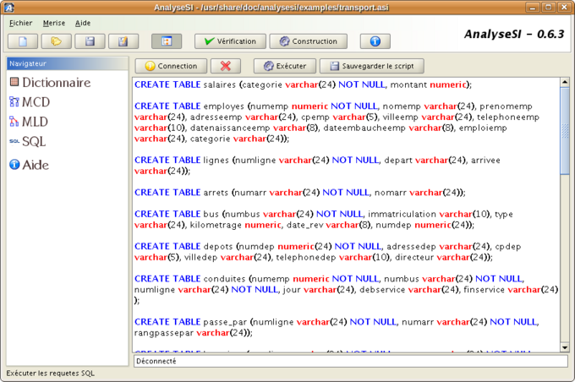Click the Connection button
Viewport: 575px width, 382px height.
(x=171, y=66)
